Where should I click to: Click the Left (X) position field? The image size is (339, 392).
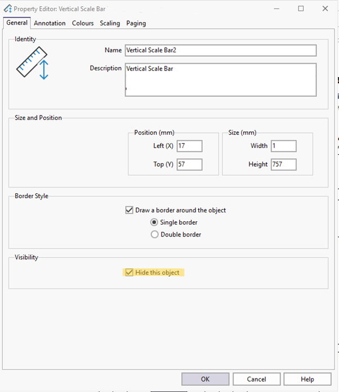190,146
